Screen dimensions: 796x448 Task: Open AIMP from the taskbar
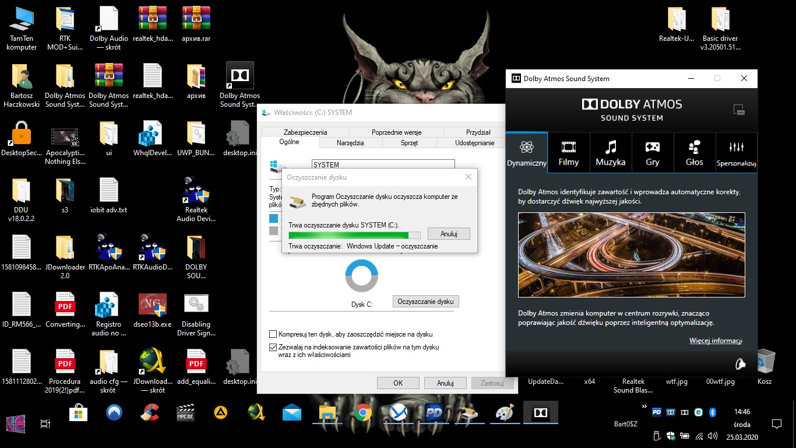(221, 413)
